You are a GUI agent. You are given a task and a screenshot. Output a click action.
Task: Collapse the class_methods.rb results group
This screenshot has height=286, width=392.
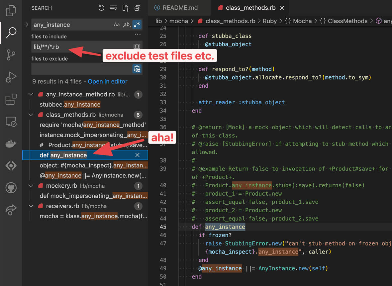[x=31, y=115]
